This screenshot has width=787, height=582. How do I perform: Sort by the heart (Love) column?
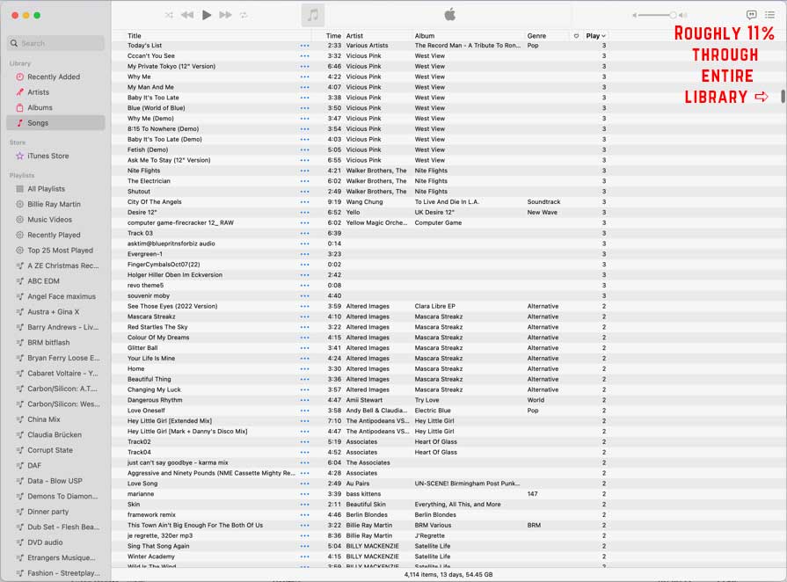(x=576, y=36)
